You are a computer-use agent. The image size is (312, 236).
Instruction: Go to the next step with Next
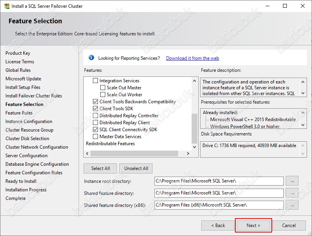253,226
